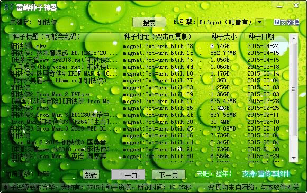Click the 雷峰种子神器 app icon in title bar

tap(9, 7)
